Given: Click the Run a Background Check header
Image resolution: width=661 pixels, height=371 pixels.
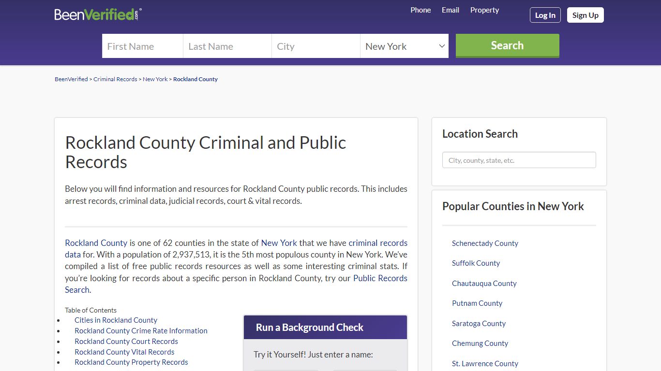Looking at the screenshot, I should click(325, 328).
